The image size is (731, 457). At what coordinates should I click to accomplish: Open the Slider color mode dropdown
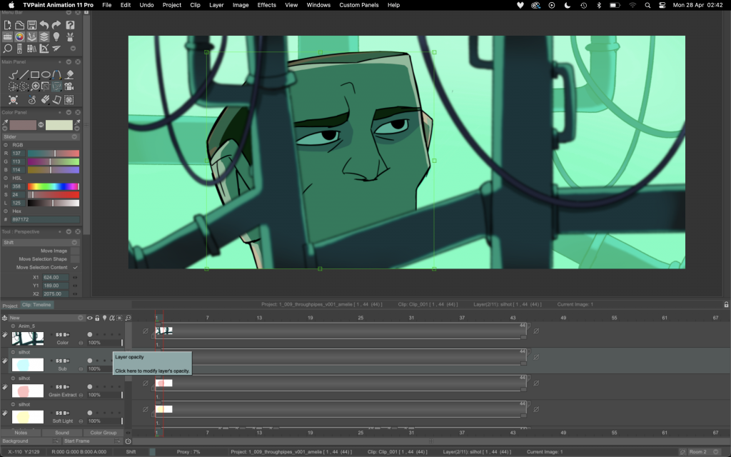(41, 137)
